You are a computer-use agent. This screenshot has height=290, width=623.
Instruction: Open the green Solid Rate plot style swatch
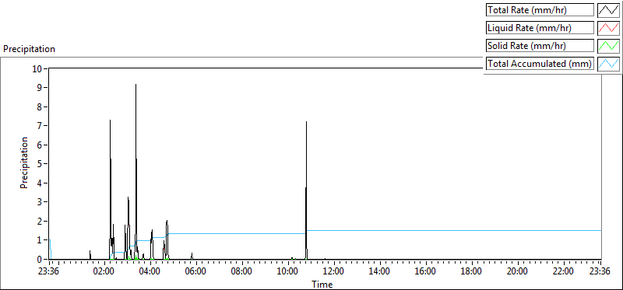click(x=609, y=46)
